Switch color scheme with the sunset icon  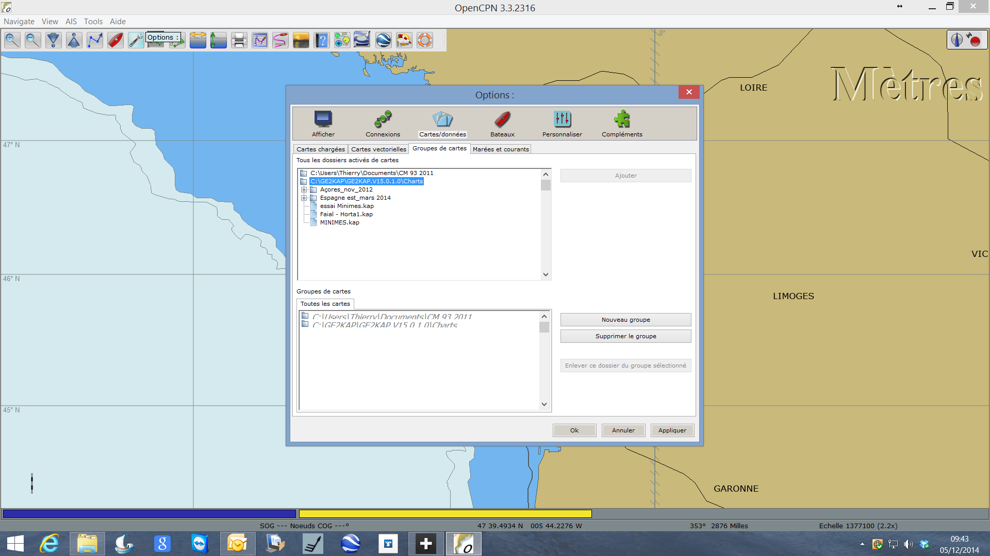[x=301, y=40]
